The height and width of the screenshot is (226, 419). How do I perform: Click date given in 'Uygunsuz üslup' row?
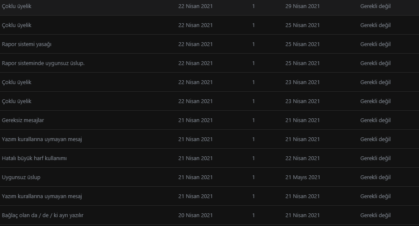(196, 177)
